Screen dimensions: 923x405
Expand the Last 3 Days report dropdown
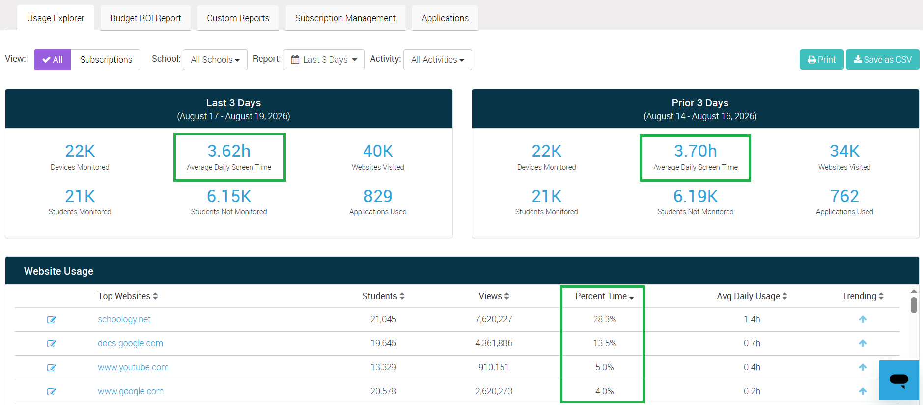point(324,59)
